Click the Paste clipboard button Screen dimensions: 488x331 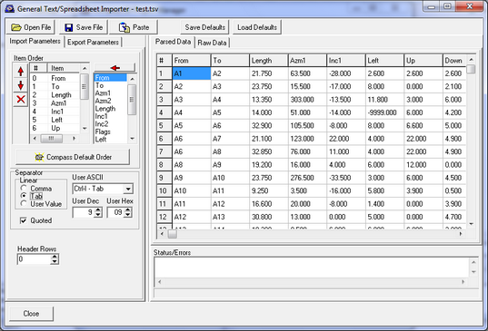pyautogui.click(x=134, y=27)
